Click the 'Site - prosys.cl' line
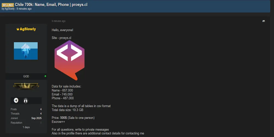 tap(61, 38)
